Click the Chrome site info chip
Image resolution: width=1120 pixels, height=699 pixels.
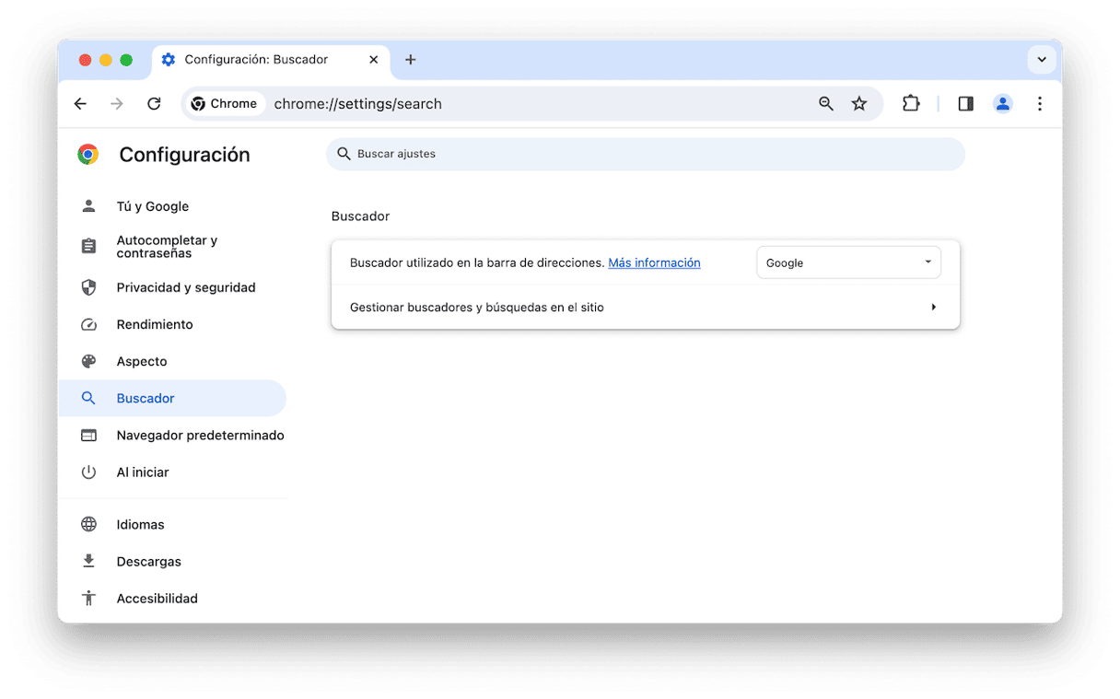(224, 104)
